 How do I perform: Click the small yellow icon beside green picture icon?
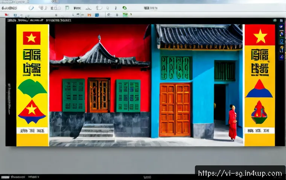point(131,14)
